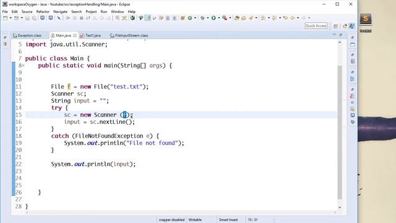
Task: Toggle the dark green Vrapper toolbar icon
Action: (132, 18)
